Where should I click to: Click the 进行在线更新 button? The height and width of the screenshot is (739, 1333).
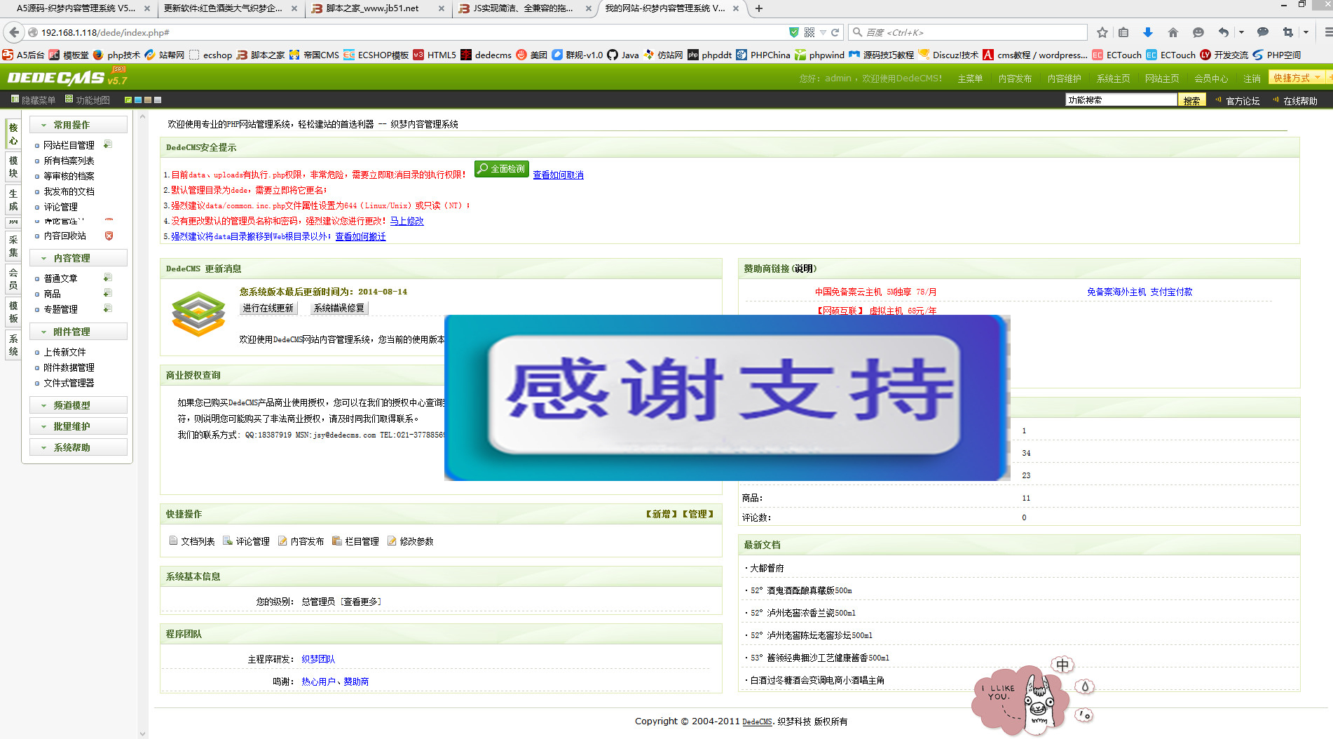click(268, 308)
